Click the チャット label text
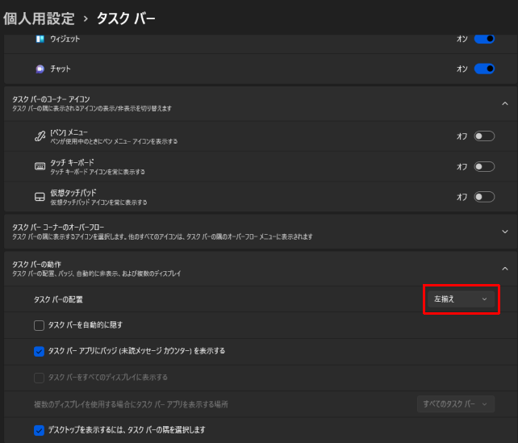This screenshot has height=443, width=518. click(61, 69)
